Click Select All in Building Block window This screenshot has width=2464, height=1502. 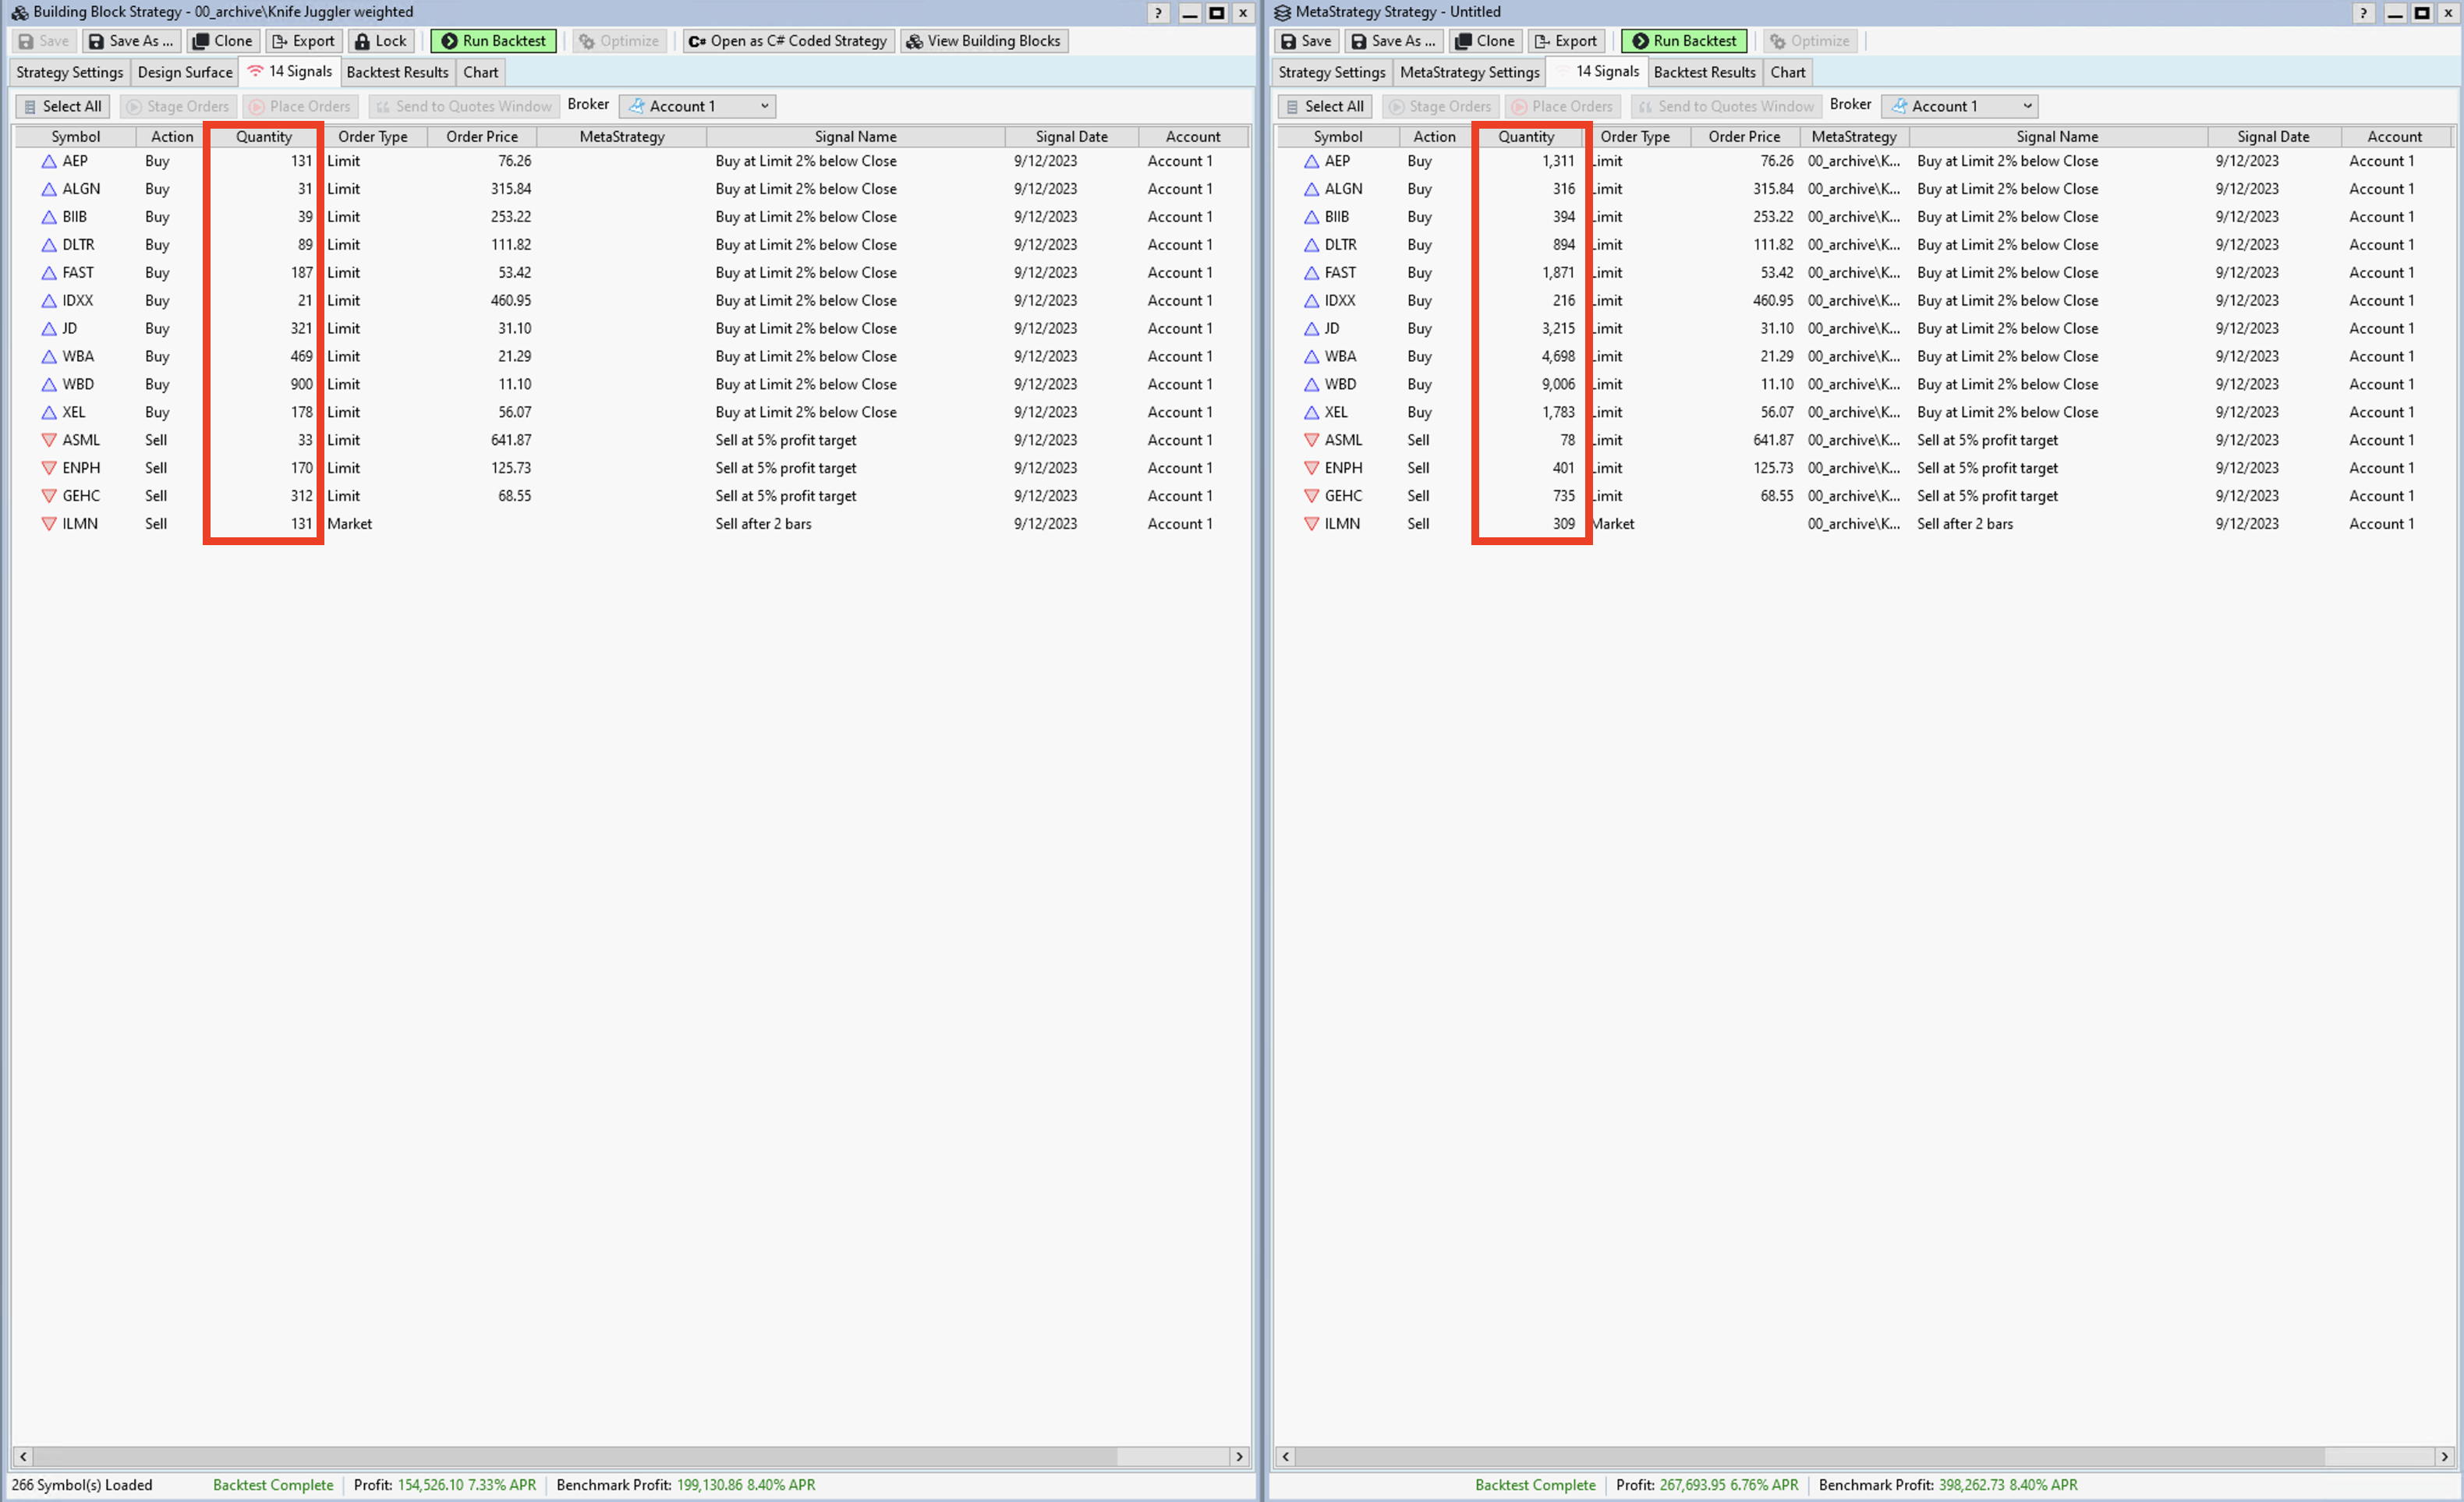[62, 106]
